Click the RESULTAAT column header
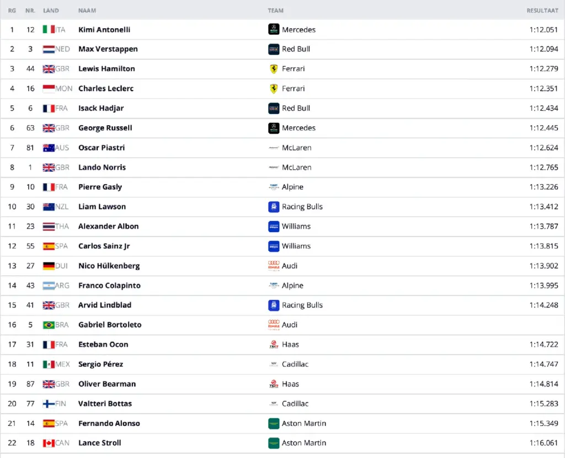 pos(542,10)
